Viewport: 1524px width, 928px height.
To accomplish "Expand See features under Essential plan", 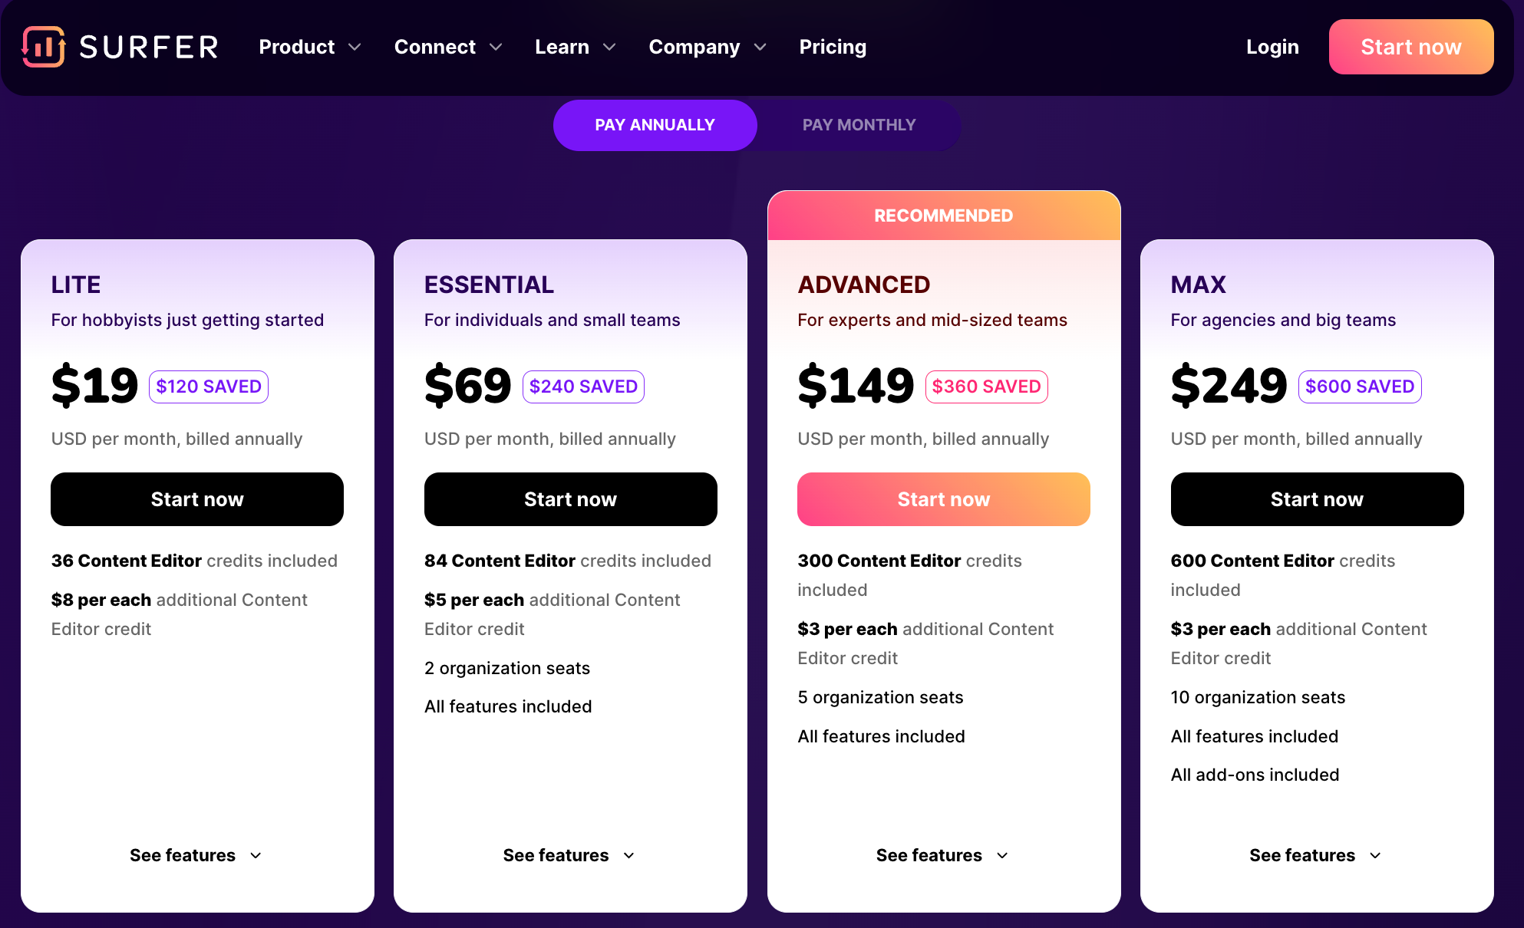I will (x=569, y=854).
